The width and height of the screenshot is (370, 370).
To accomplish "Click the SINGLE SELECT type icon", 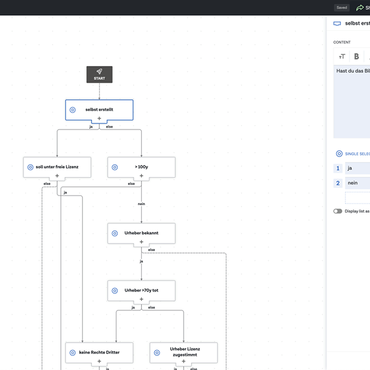I will pos(339,154).
